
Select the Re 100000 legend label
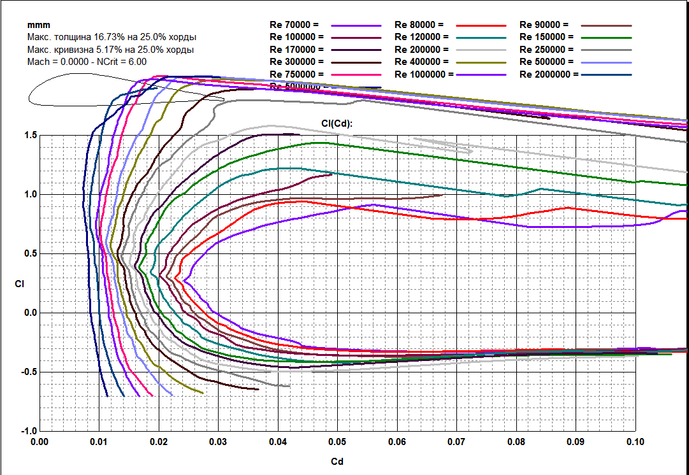[x=297, y=37]
